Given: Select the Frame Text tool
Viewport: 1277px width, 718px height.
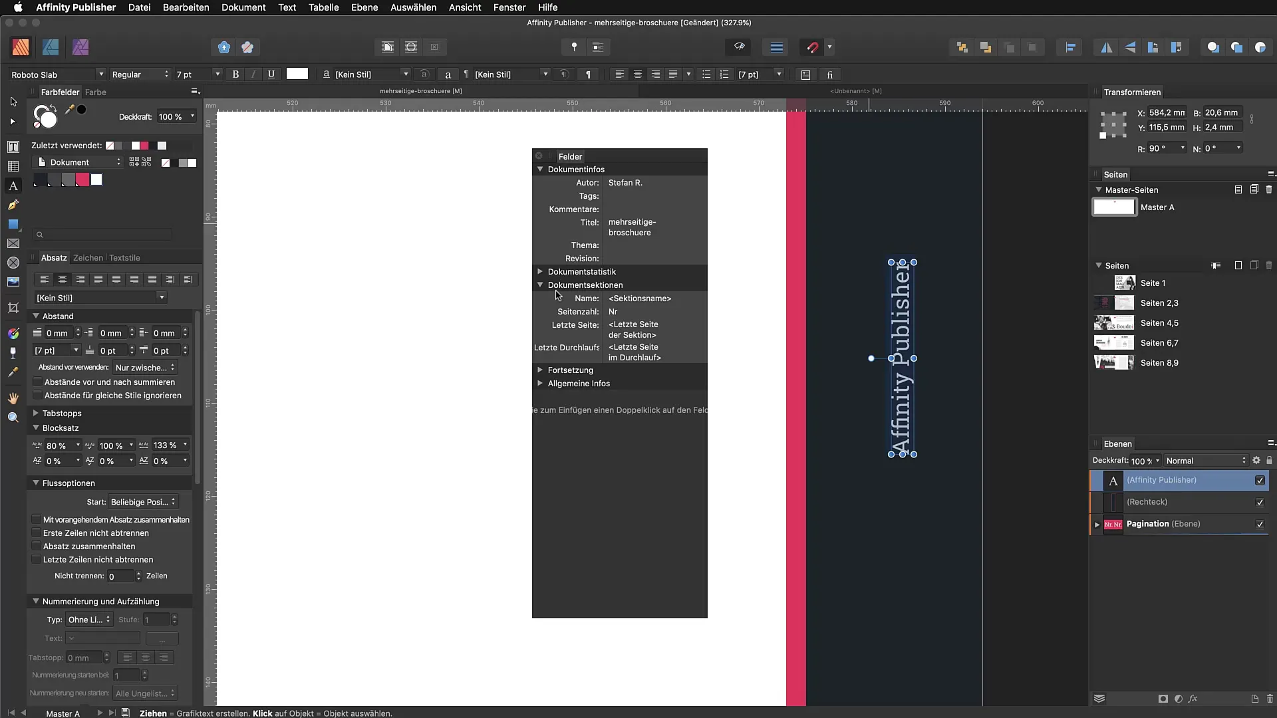Looking at the screenshot, I should pyautogui.click(x=13, y=146).
